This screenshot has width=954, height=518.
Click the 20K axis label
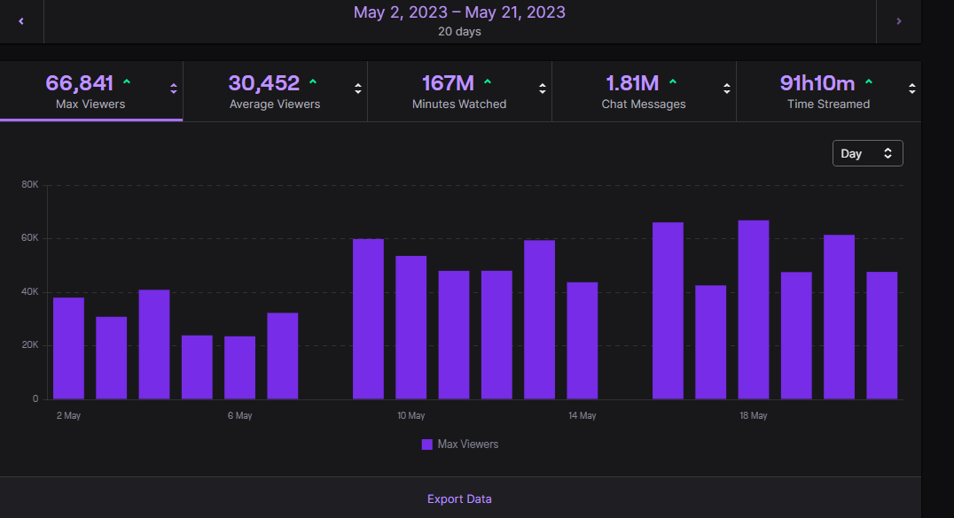pyautogui.click(x=30, y=344)
